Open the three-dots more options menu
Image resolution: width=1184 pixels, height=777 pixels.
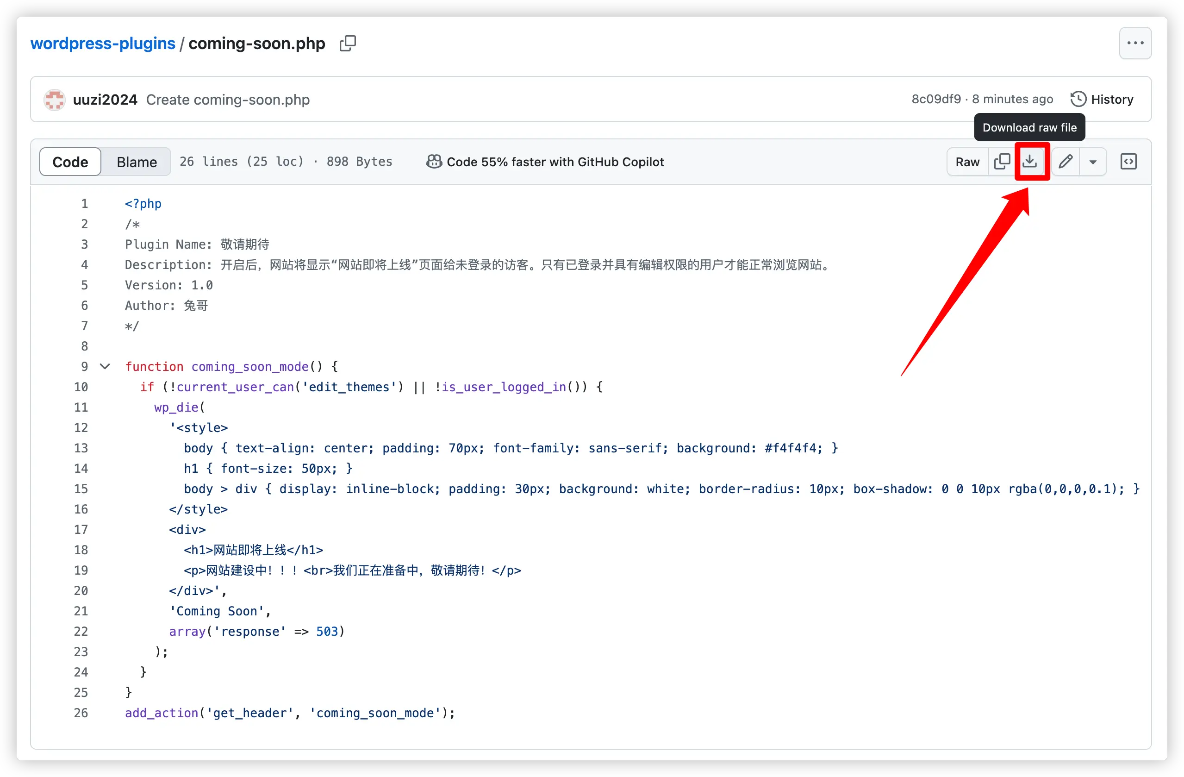pyautogui.click(x=1135, y=44)
